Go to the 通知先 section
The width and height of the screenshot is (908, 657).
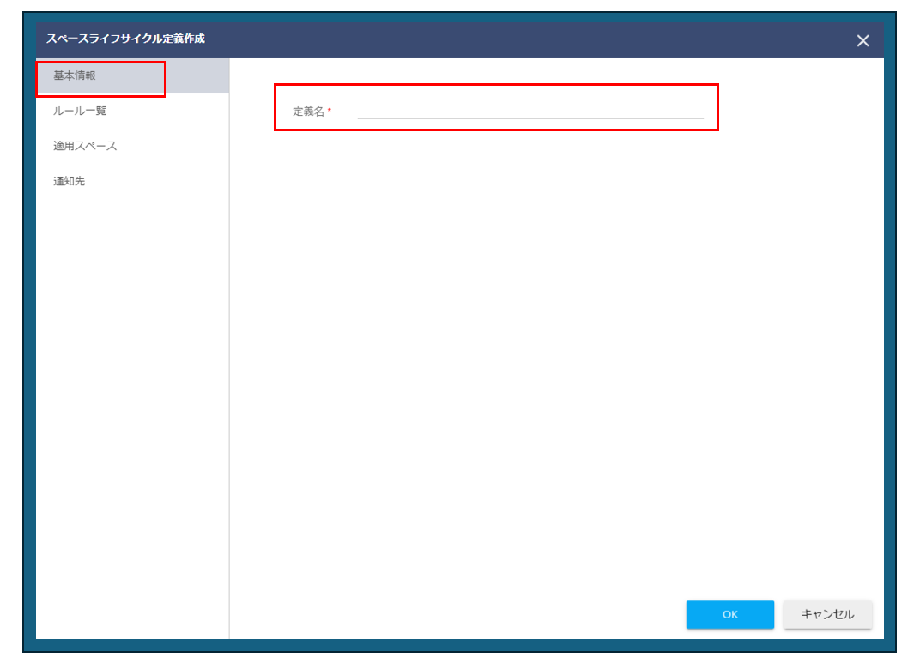click(70, 181)
